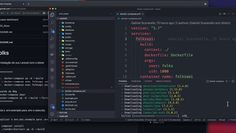Open the lightning bolt view in the activity bar
The height and width of the screenshot is (133, 236).
click(x=52, y=85)
